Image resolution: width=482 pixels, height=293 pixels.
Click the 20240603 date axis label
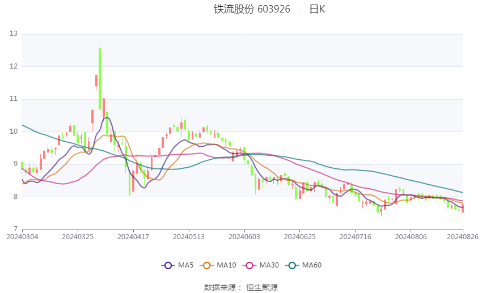point(244,237)
